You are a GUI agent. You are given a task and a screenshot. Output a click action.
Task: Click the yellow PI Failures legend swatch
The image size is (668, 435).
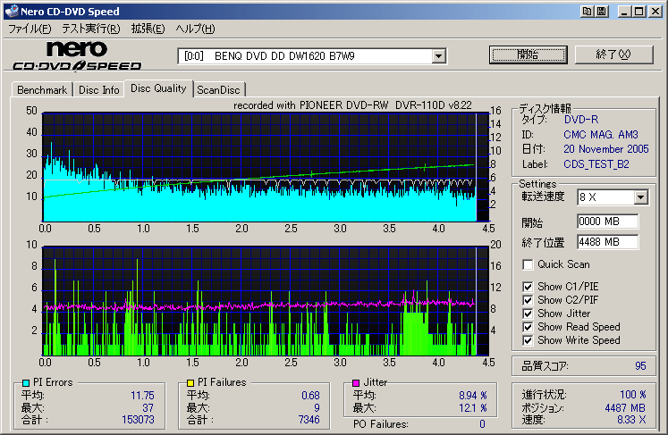[190, 382]
